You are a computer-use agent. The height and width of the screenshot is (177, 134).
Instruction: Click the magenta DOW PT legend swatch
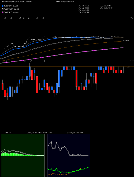coord(3,12)
